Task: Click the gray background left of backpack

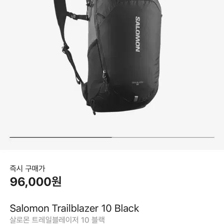Action: [27, 64]
